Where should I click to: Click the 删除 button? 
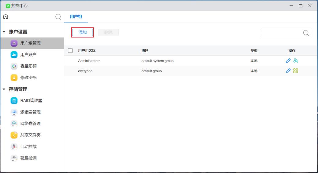(x=108, y=33)
